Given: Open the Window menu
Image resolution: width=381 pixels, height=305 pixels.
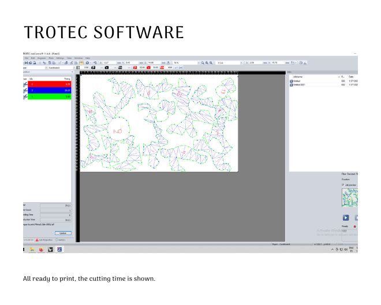Looking at the screenshot, I should (79, 58).
